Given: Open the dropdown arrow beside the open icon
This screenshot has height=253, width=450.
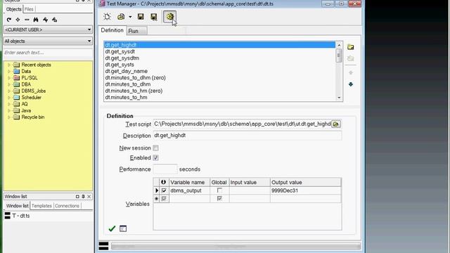Looking at the screenshot, I should click(x=130, y=17).
